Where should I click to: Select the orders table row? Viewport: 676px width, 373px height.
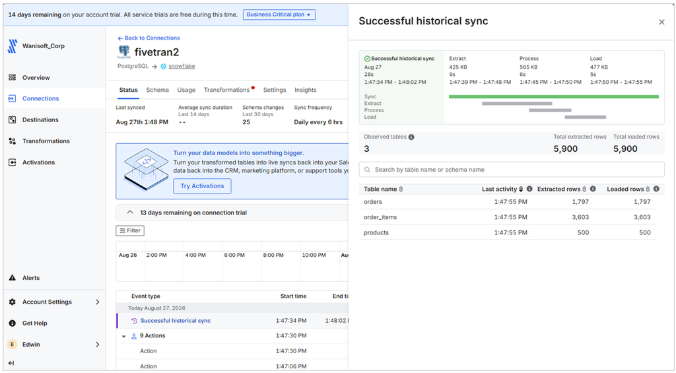pos(508,202)
